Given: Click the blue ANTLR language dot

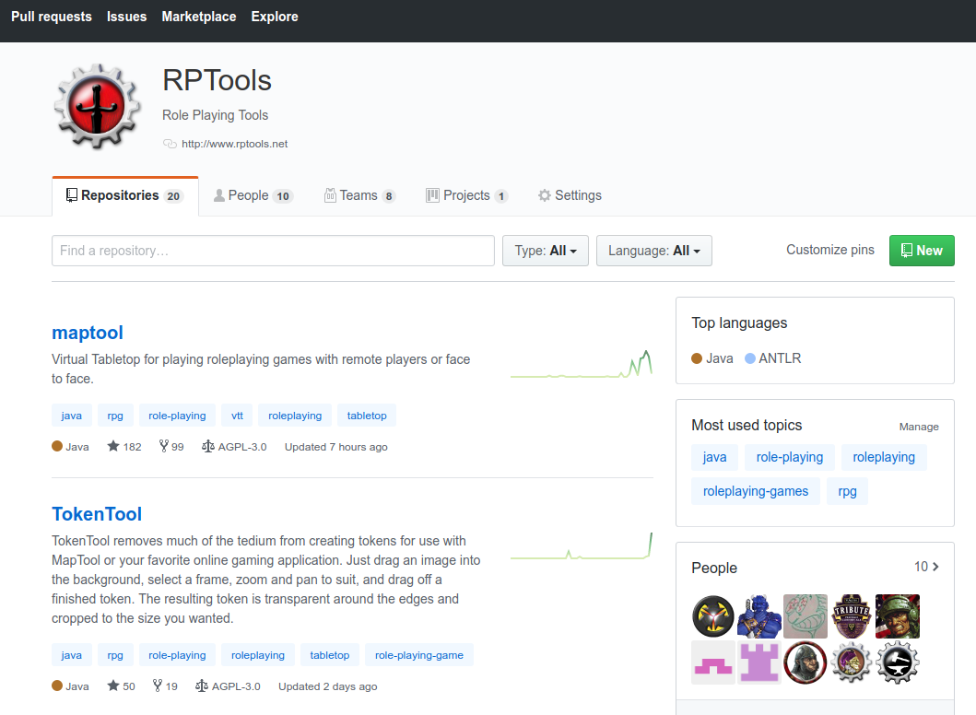Looking at the screenshot, I should click(x=750, y=358).
